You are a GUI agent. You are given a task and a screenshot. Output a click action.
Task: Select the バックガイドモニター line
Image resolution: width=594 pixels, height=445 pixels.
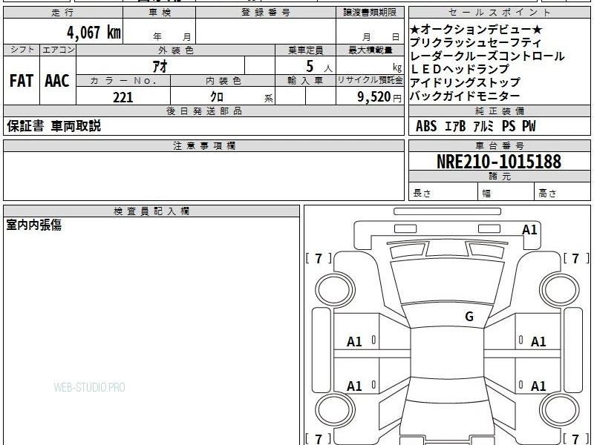(465, 96)
